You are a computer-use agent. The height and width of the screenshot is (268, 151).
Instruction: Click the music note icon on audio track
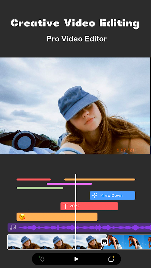pyautogui.click(x=13, y=227)
